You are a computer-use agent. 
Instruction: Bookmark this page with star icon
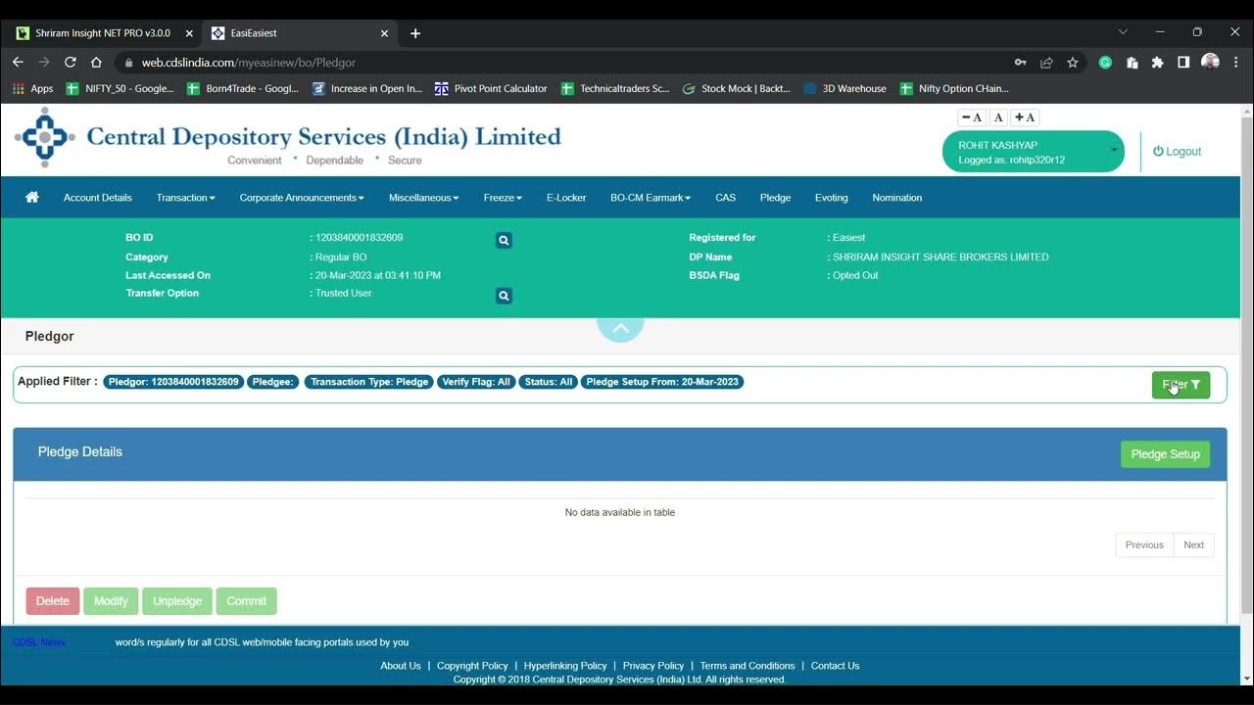point(1073,63)
